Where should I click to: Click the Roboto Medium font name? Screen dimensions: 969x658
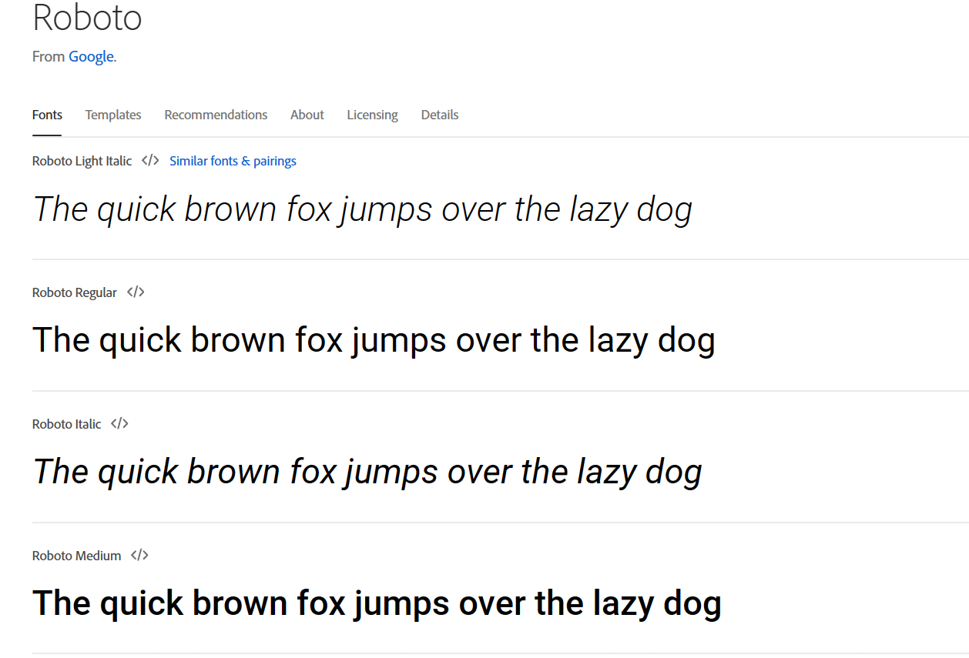(76, 556)
